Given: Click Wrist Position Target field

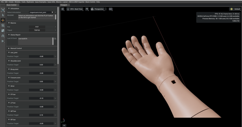Looking at the screenshot, I should tap(41, 90).
